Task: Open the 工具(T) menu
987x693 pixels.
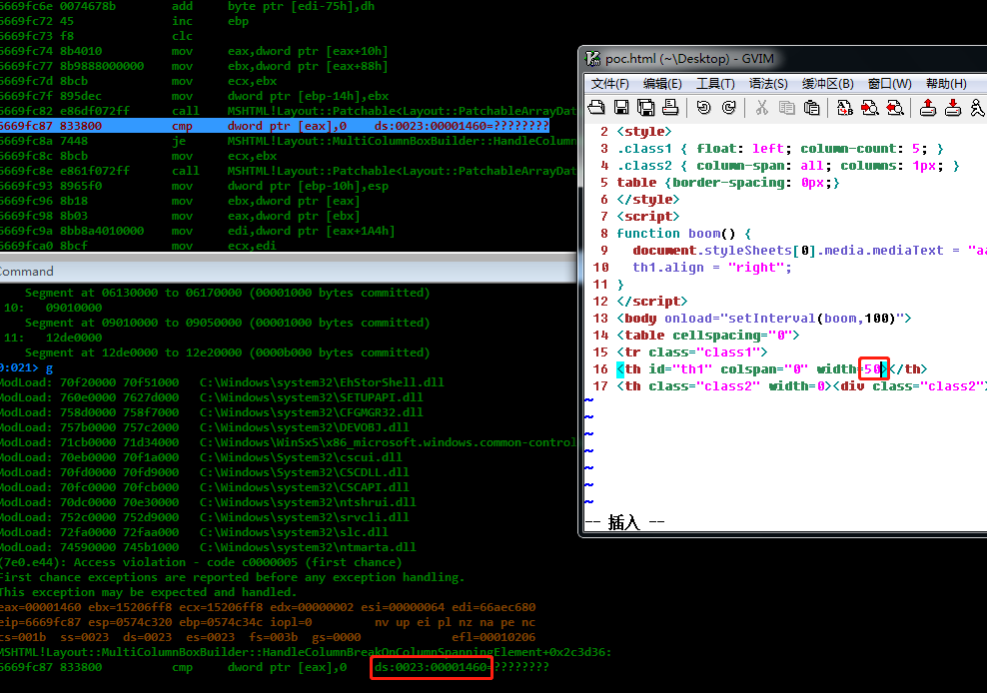Action: pyautogui.click(x=715, y=84)
